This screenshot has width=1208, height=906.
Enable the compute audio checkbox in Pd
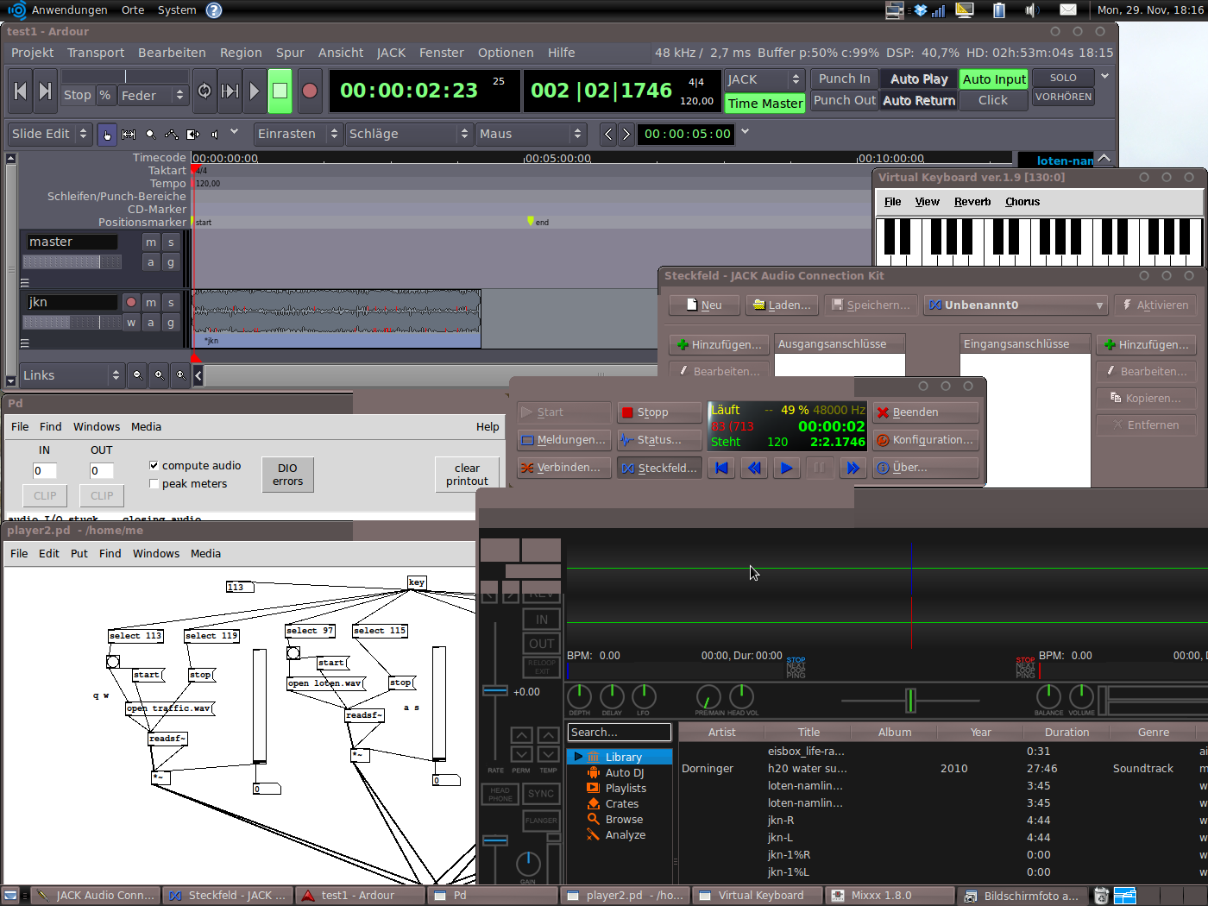tap(154, 465)
